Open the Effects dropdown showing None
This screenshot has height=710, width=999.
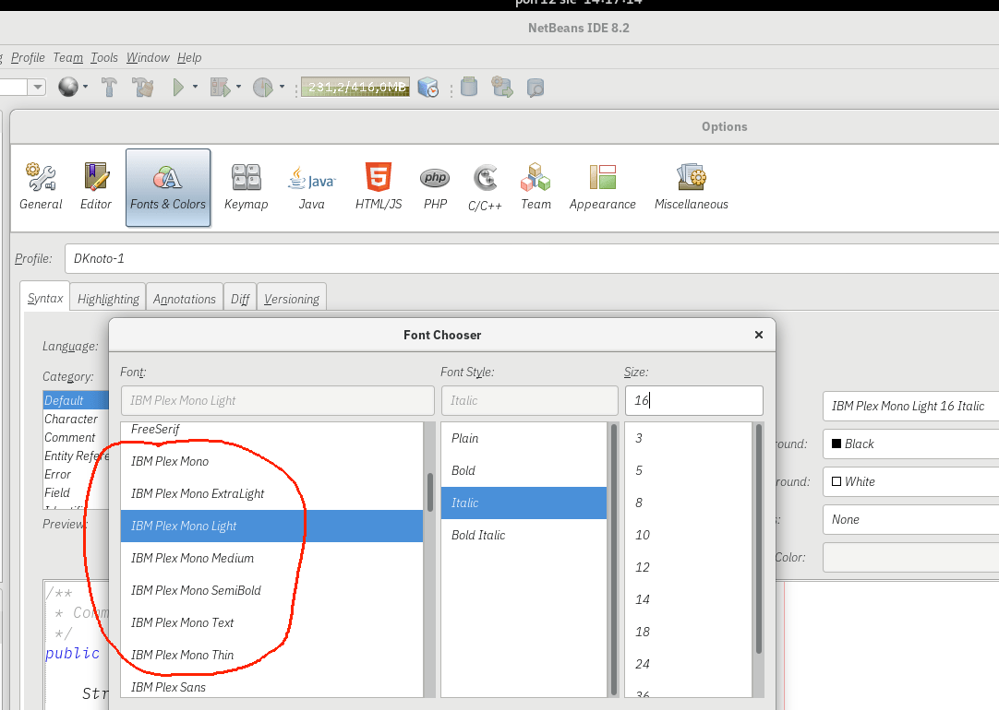pos(909,519)
